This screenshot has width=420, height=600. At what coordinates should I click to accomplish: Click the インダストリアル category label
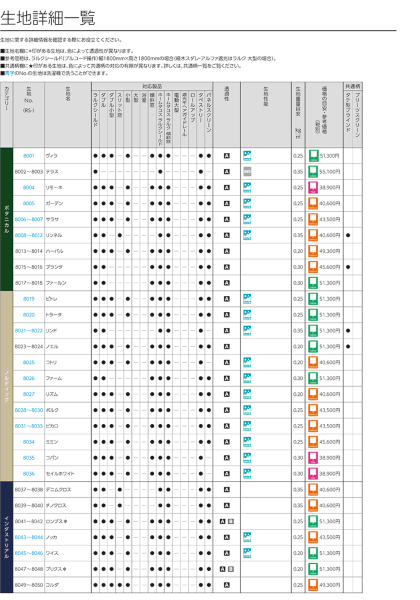point(6,537)
